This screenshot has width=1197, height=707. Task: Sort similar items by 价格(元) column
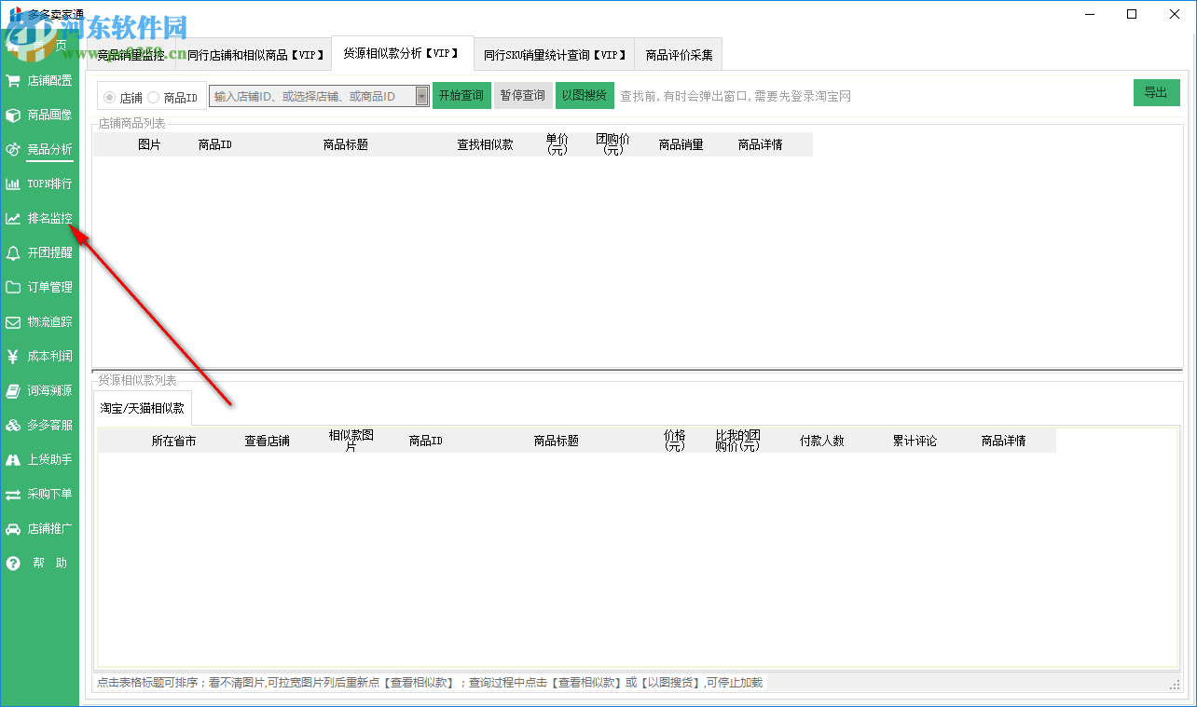coord(675,441)
